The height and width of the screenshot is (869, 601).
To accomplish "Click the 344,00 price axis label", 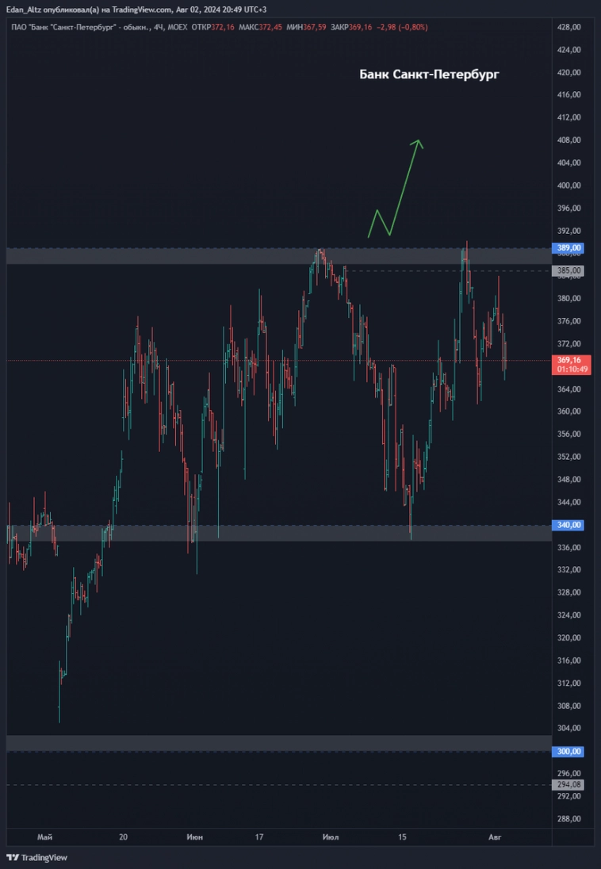I will 569,502.
